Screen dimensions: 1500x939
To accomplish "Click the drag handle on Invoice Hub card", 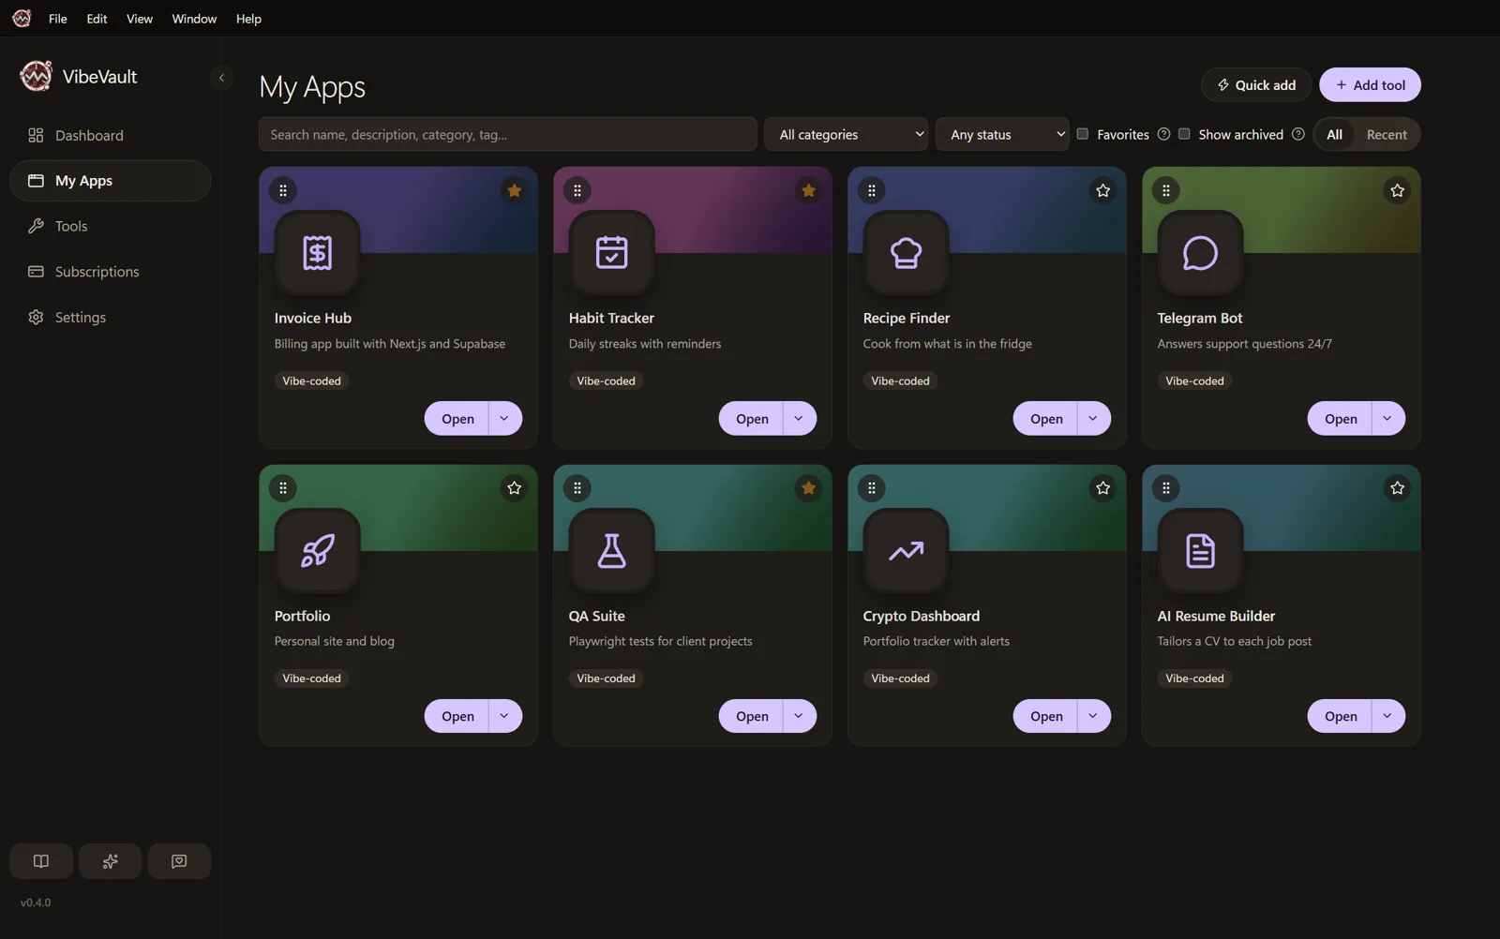I will (283, 190).
